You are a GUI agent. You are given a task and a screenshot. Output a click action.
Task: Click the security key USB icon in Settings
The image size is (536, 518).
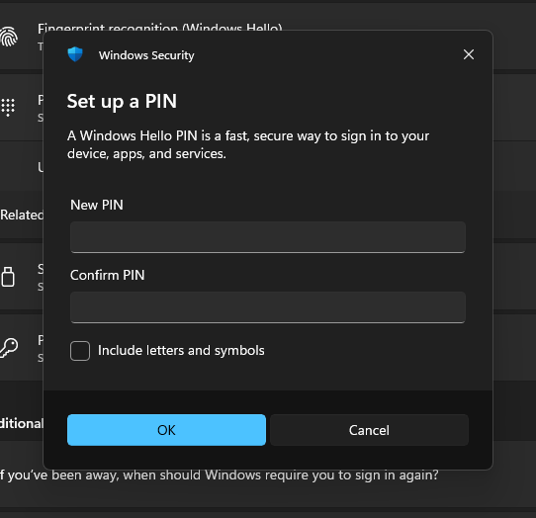[8, 277]
